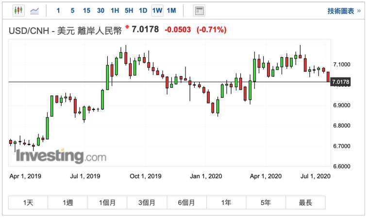Click the Oct 1, 2019 date label

pos(146,176)
